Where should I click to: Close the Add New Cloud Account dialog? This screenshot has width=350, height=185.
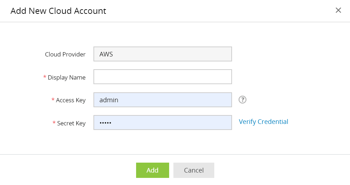pos(338,10)
